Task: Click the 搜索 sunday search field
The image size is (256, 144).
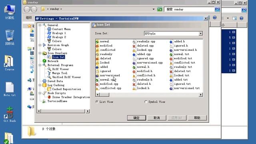Action: [x=189, y=9]
